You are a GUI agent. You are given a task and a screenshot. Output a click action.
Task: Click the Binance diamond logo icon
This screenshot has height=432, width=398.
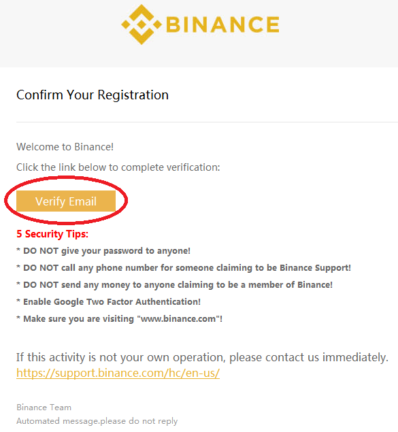[142, 24]
